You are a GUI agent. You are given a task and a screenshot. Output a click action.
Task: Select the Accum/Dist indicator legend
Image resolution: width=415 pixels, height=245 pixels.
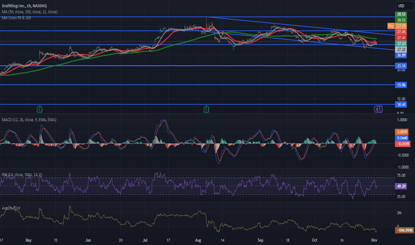click(11, 208)
